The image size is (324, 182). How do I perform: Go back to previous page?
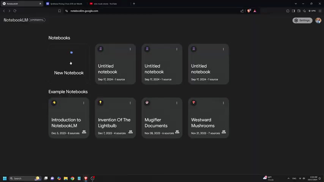tap(4, 11)
